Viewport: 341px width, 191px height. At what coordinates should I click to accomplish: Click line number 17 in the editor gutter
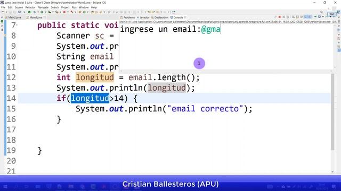pos(11,129)
